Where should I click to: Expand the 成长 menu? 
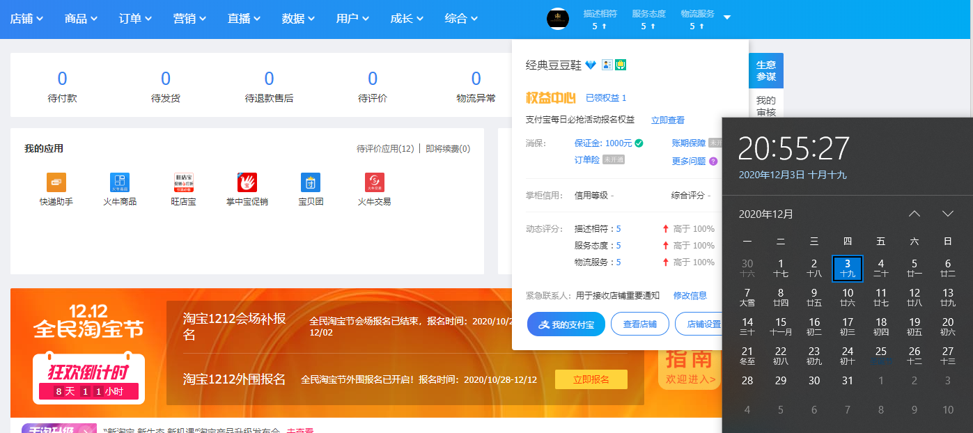click(407, 19)
